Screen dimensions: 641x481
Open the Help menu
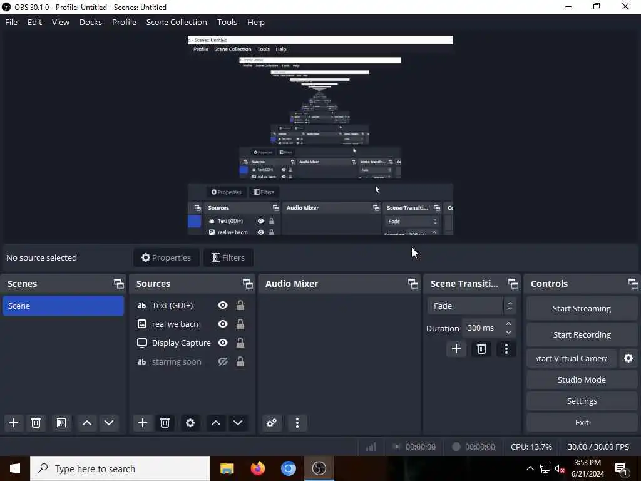(256, 22)
